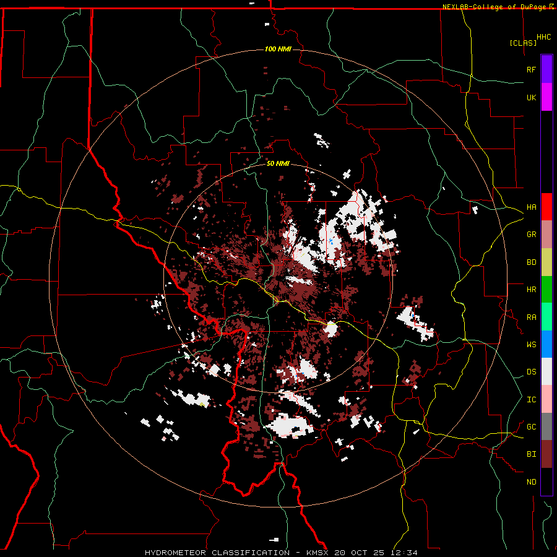Screen dimensions: 557x557
Task: Click the dark green HR color swatch
Action: click(x=546, y=289)
